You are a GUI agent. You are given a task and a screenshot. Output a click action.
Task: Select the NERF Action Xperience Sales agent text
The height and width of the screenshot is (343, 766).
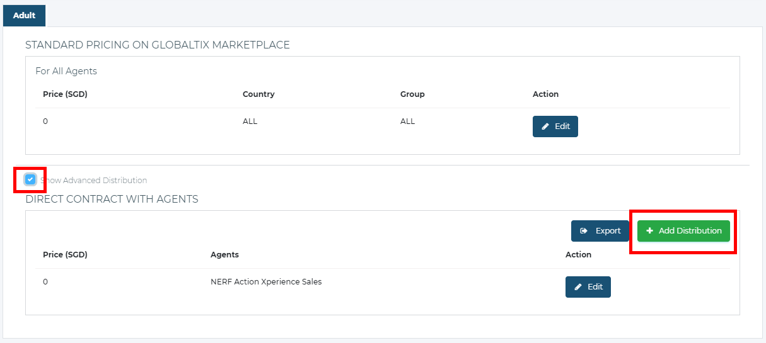coord(266,282)
